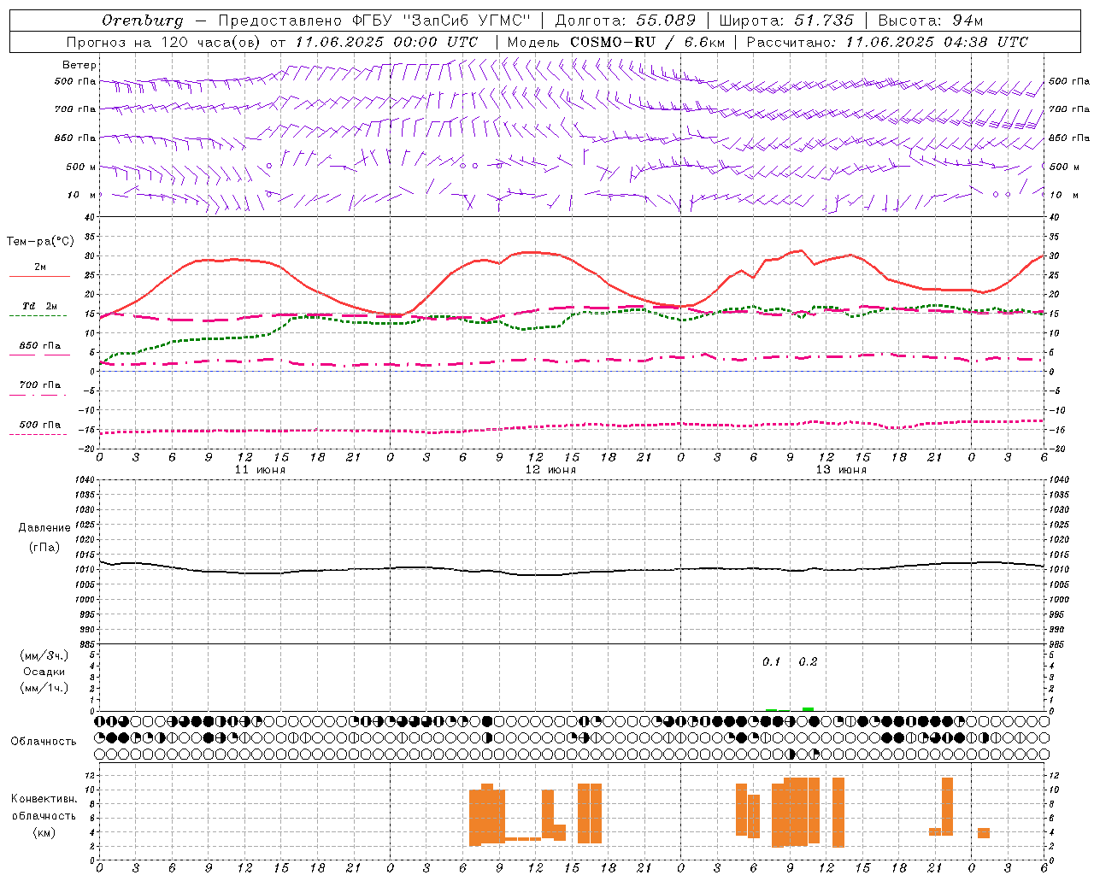Click the '500 м' wind level label on left
The height and width of the screenshot is (875, 1094).
(81, 167)
